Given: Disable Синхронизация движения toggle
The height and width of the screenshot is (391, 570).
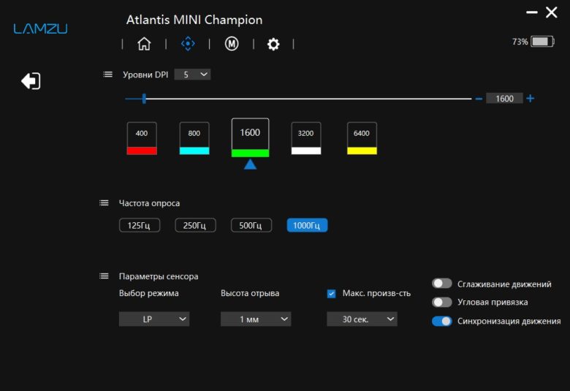Looking at the screenshot, I should click(x=442, y=321).
